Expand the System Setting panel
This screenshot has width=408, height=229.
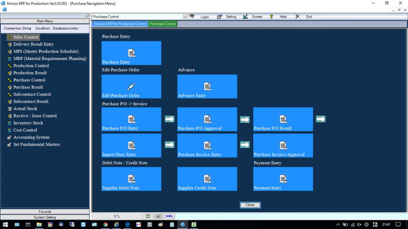point(45,217)
